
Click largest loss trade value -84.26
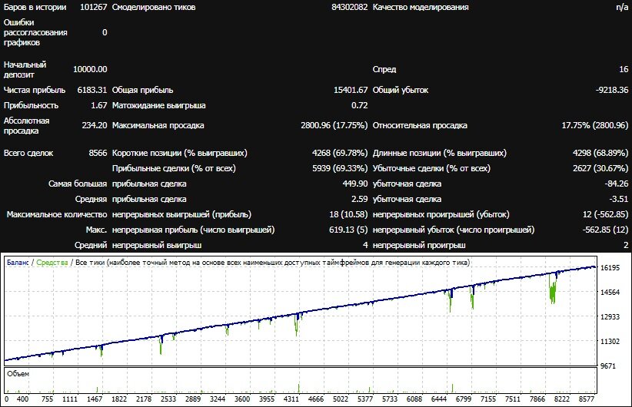click(617, 184)
